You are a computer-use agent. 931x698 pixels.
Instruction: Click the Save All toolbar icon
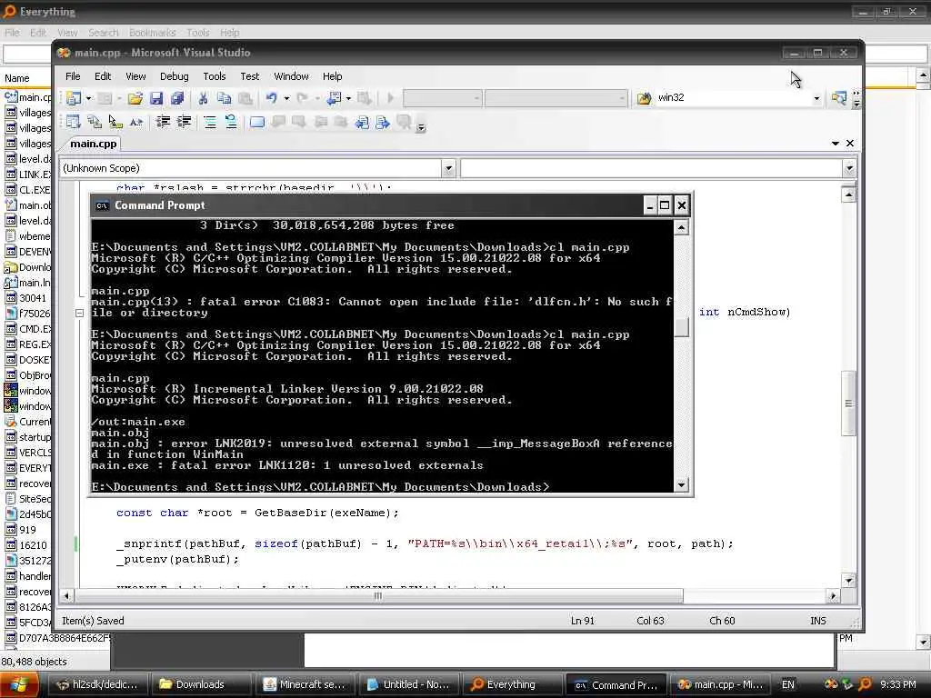(177, 98)
